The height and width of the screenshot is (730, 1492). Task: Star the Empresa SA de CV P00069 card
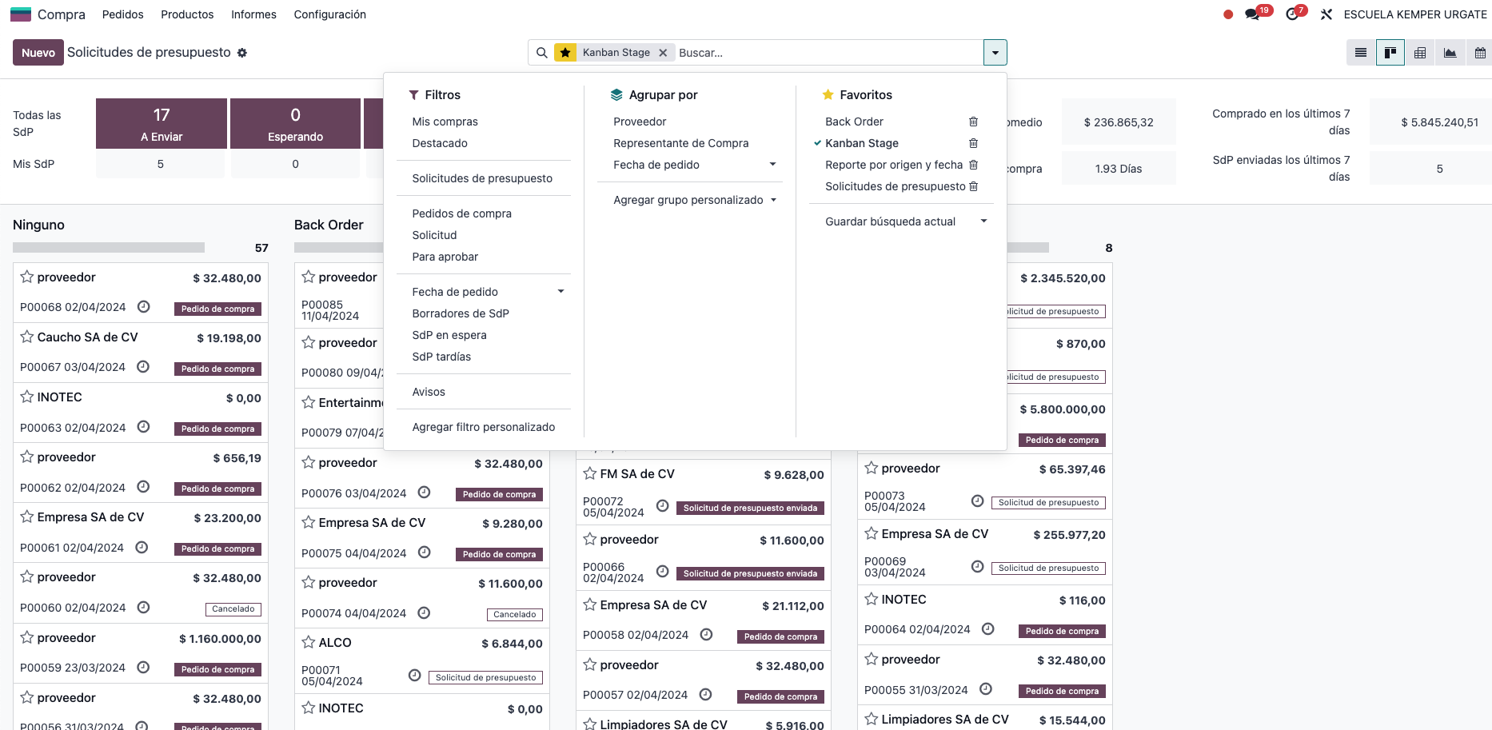click(x=872, y=533)
